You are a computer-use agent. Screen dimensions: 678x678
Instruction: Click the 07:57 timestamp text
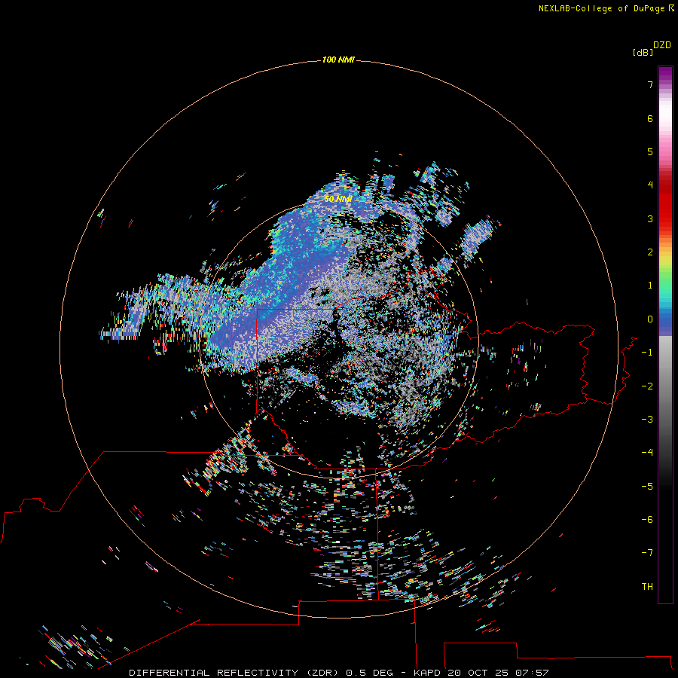pyautogui.click(x=534, y=673)
